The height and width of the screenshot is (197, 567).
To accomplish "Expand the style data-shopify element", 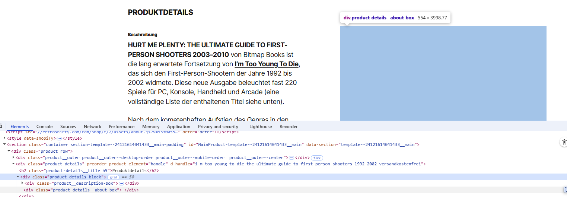I will pyautogui.click(x=4, y=138).
